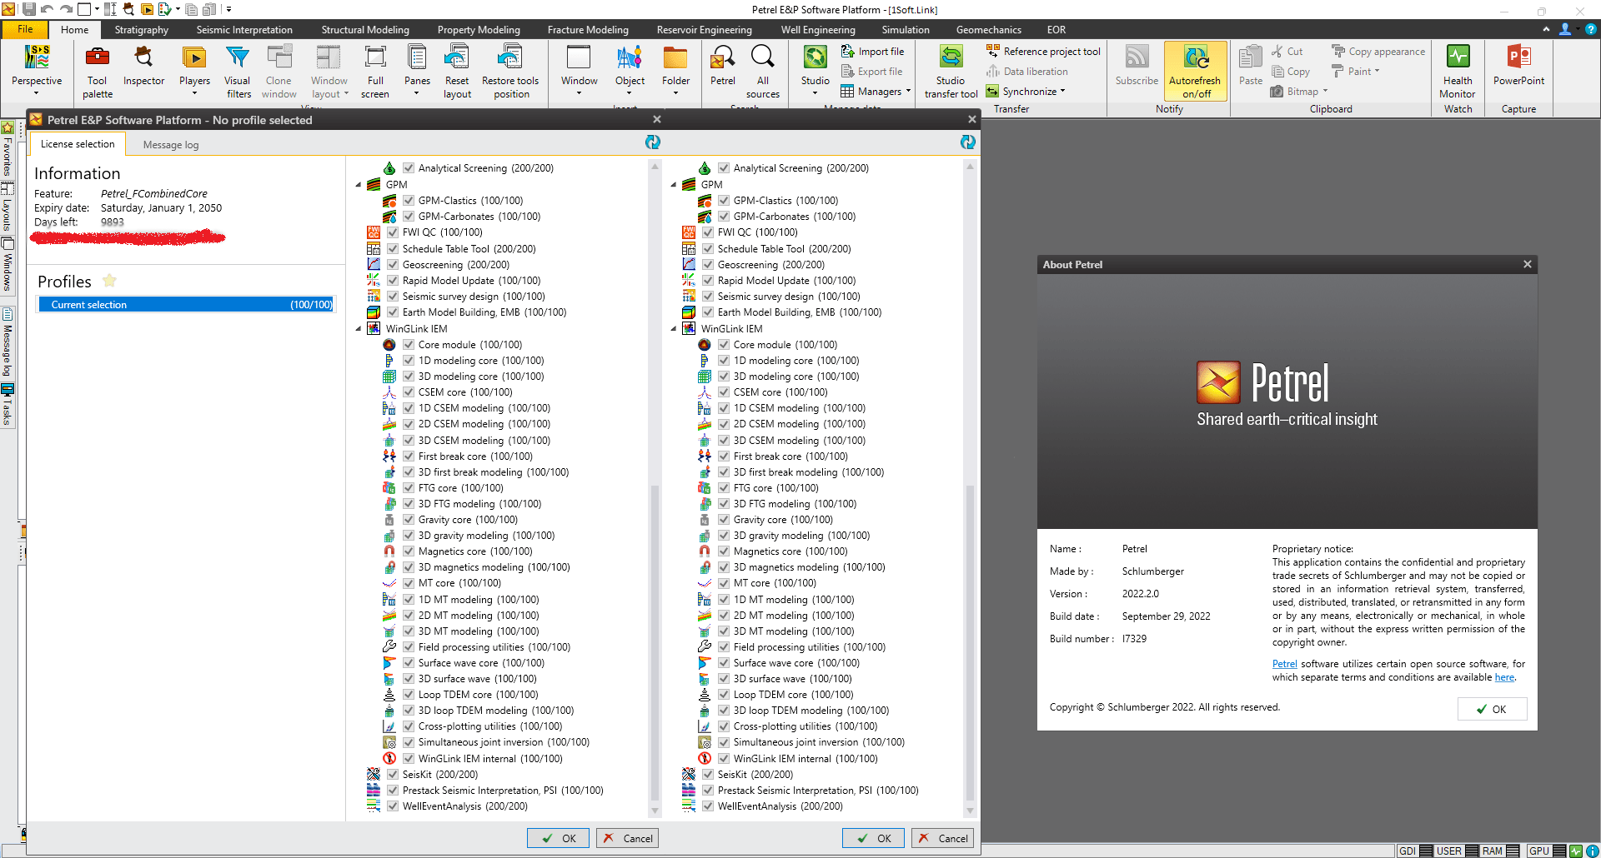Switch to the Message log tab
Image resolution: width=1601 pixels, height=858 pixels.
[171, 145]
